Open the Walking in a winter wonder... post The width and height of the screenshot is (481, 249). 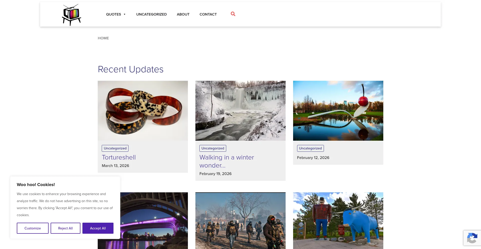(227, 161)
